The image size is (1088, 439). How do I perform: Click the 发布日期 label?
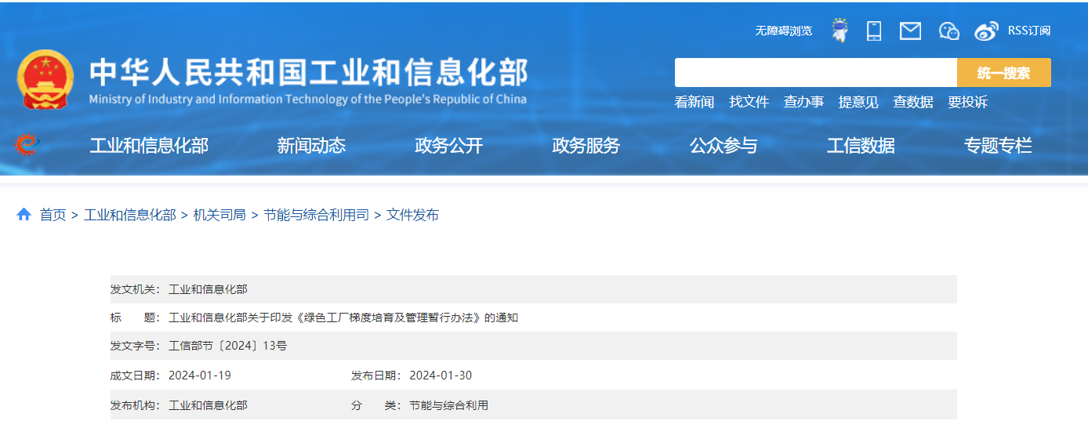coord(377,376)
